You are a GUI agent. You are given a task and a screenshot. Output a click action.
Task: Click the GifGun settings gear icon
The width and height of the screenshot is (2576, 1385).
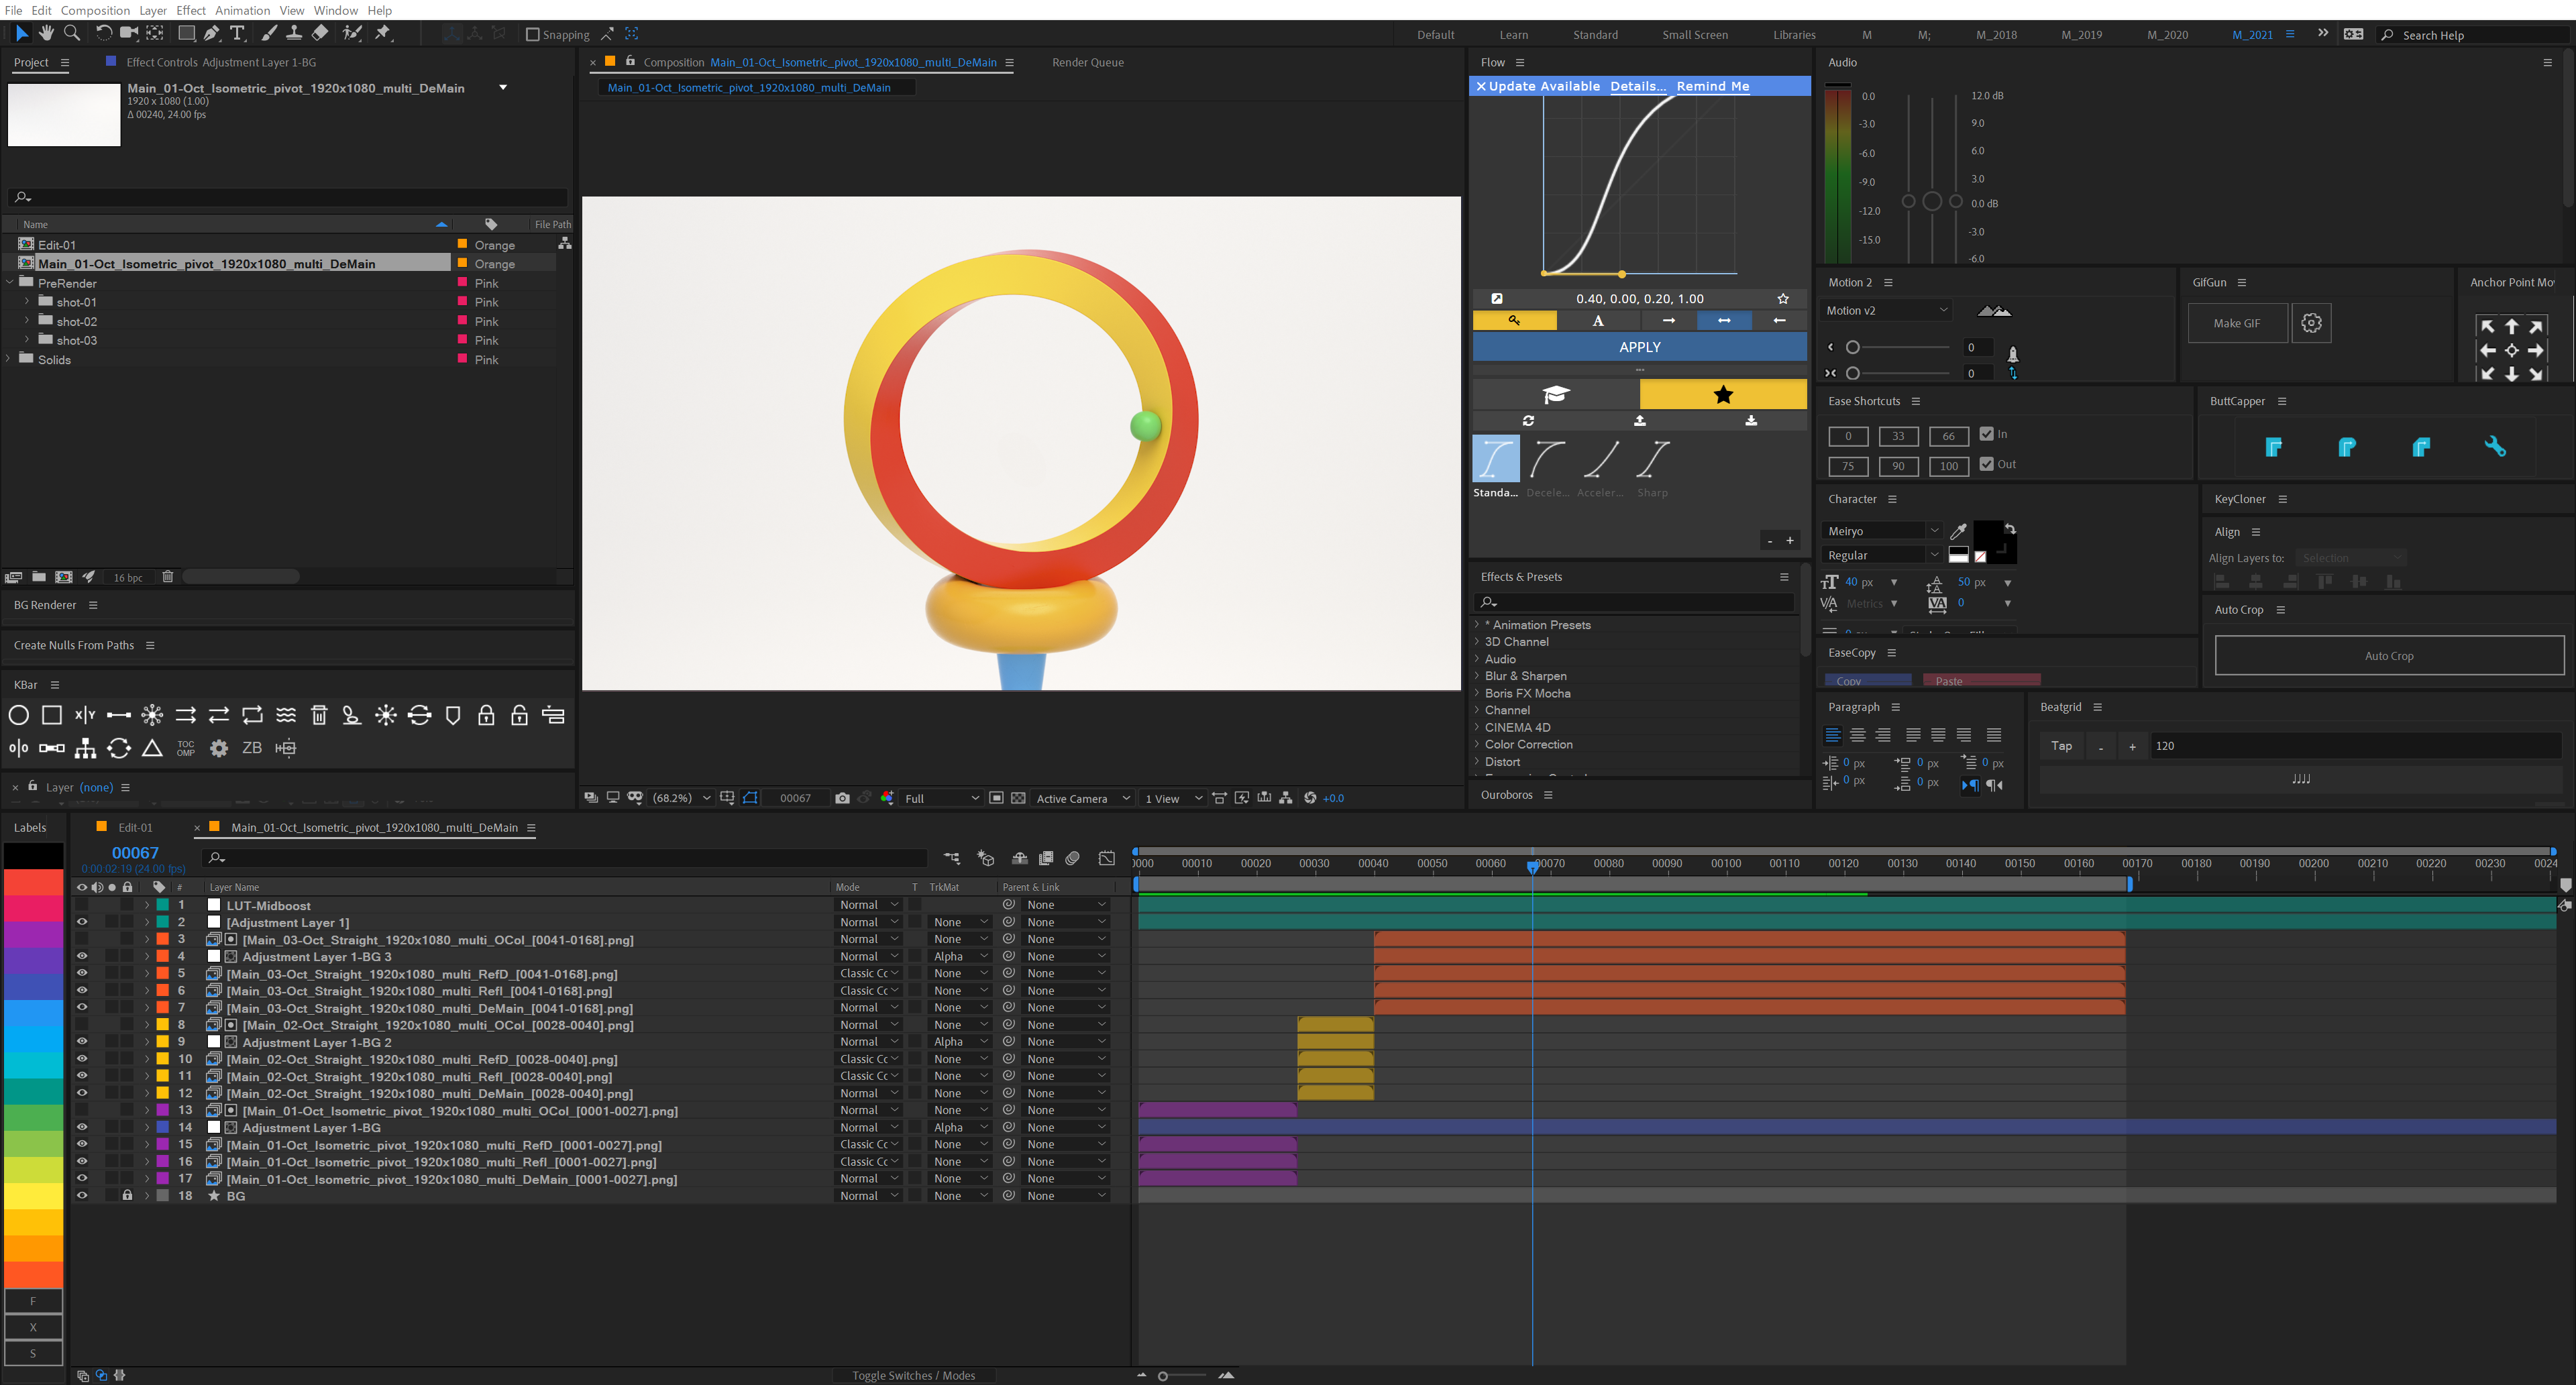point(2311,323)
